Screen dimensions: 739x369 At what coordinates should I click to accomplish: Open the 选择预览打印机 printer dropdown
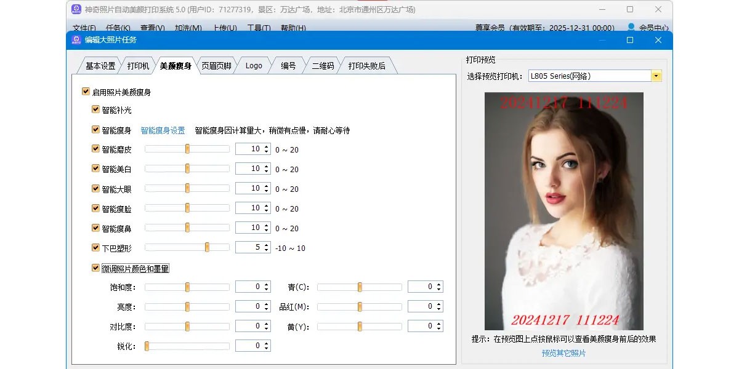point(656,76)
